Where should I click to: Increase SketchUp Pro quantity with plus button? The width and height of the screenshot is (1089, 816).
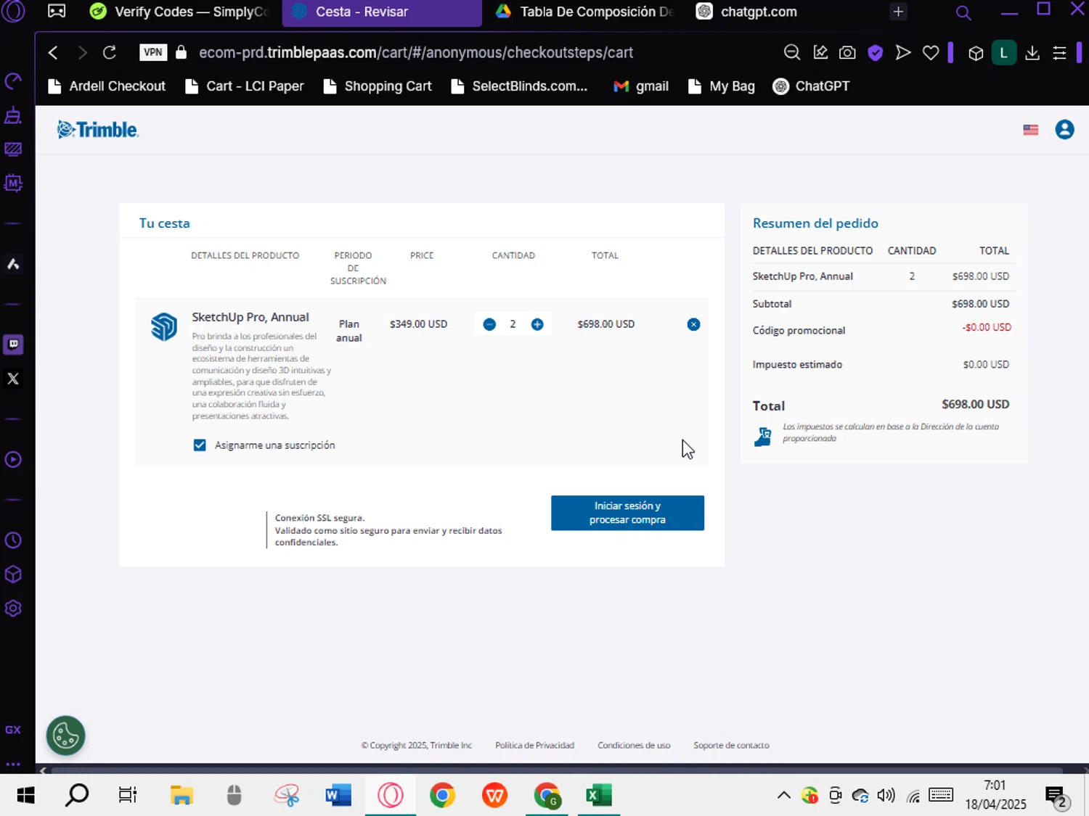(537, 324)
